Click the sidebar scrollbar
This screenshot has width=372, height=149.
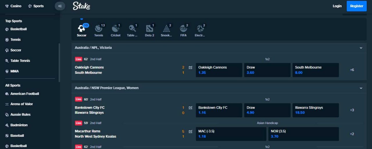click(x=59, y=63)
